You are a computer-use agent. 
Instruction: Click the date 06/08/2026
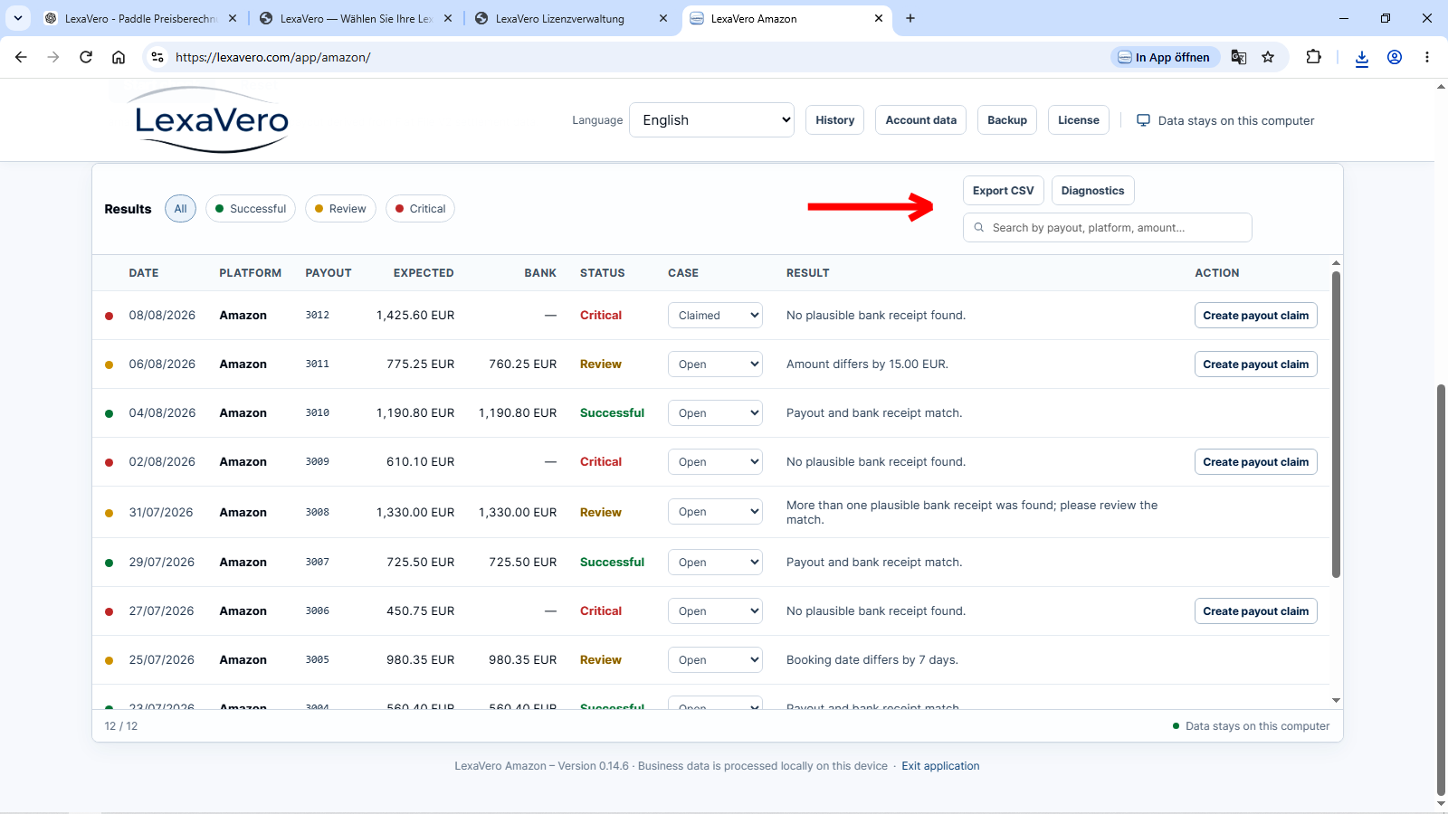tap(162, 364)
